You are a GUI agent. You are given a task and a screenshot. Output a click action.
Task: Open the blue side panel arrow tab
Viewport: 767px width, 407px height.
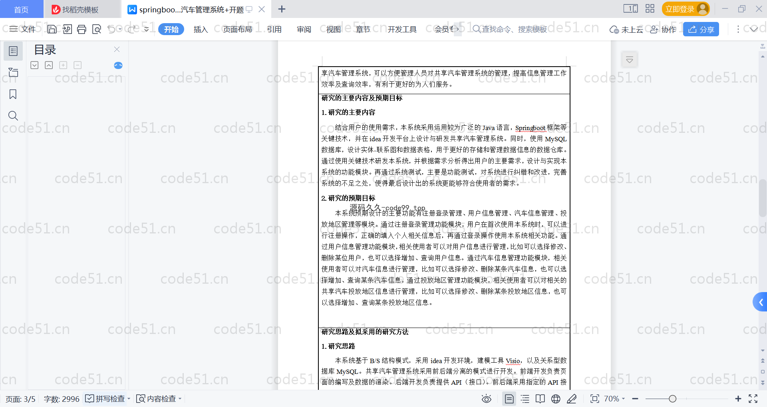tap(760, 302)
